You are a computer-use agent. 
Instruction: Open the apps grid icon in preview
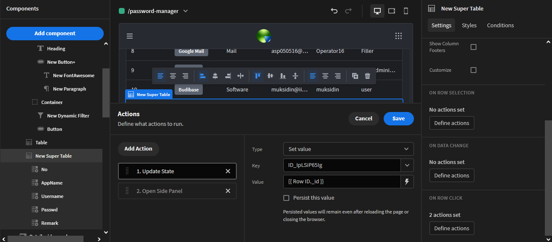(x=399, y=36)
